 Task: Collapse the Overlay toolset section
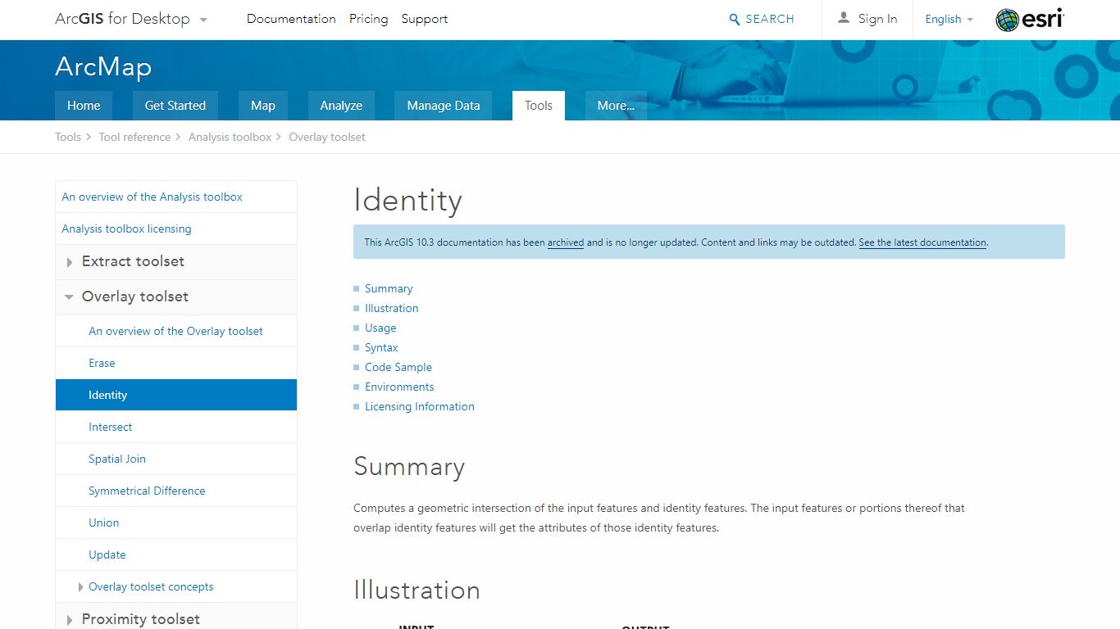(x=69, y=297)
